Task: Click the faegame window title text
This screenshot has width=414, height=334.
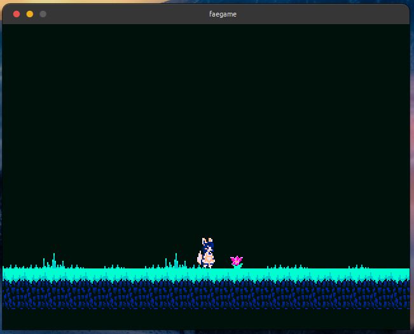Action: click(223, 14)
